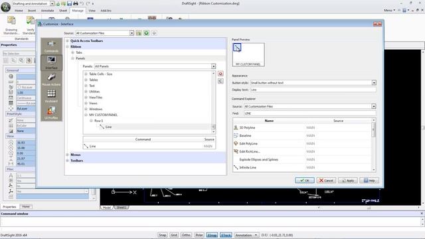Viewport: 425px width, 239px height.
Task: Toggle ETrack in the status bar
Action: (226, 235)
